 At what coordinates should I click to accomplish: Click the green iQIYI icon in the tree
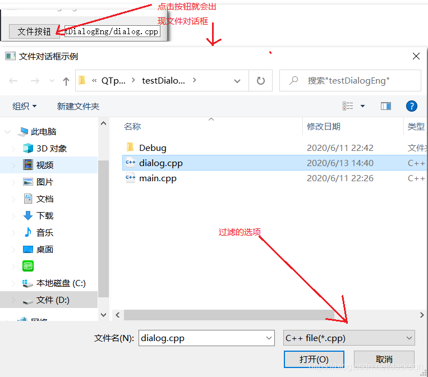28,266
